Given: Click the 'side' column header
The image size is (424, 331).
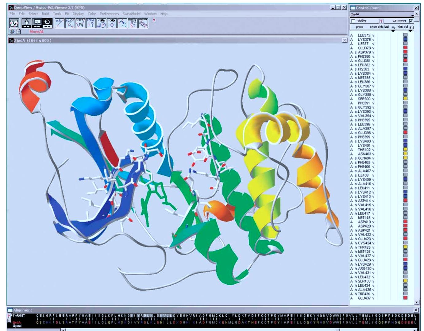Looking at the screenshot, I should point(381,27).
